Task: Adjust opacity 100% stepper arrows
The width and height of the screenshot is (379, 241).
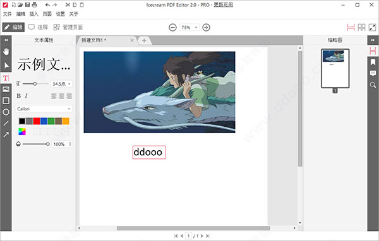Action: pos(70,144)
